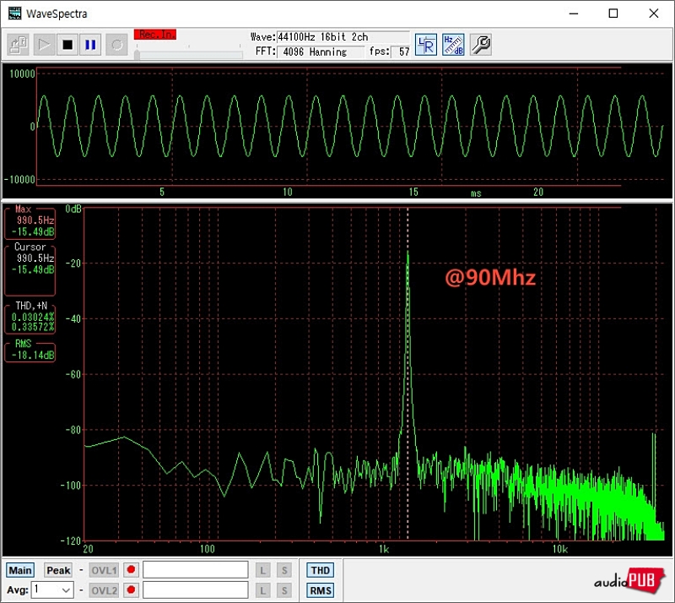675x603 pixels.
Task: Click the FFT field 4096 Hanning
Action: pos(321,52)
